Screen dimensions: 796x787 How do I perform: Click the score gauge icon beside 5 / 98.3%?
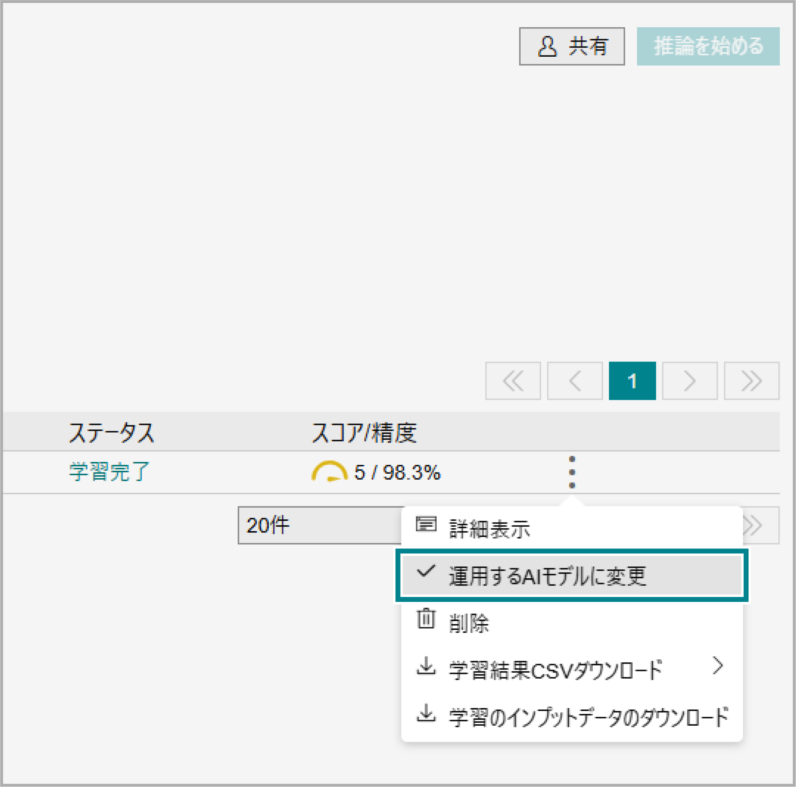pyautogui.click(x=330, y=472)
